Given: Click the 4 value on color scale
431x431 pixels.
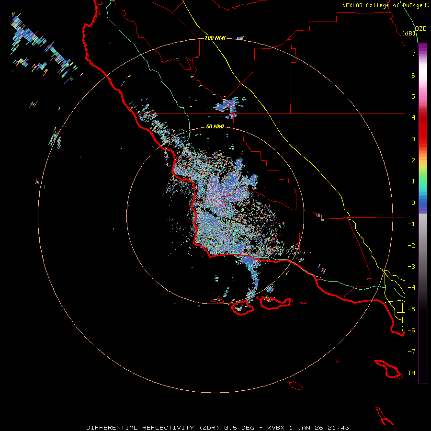Looking at the screenshot, I should pos(413,118).
